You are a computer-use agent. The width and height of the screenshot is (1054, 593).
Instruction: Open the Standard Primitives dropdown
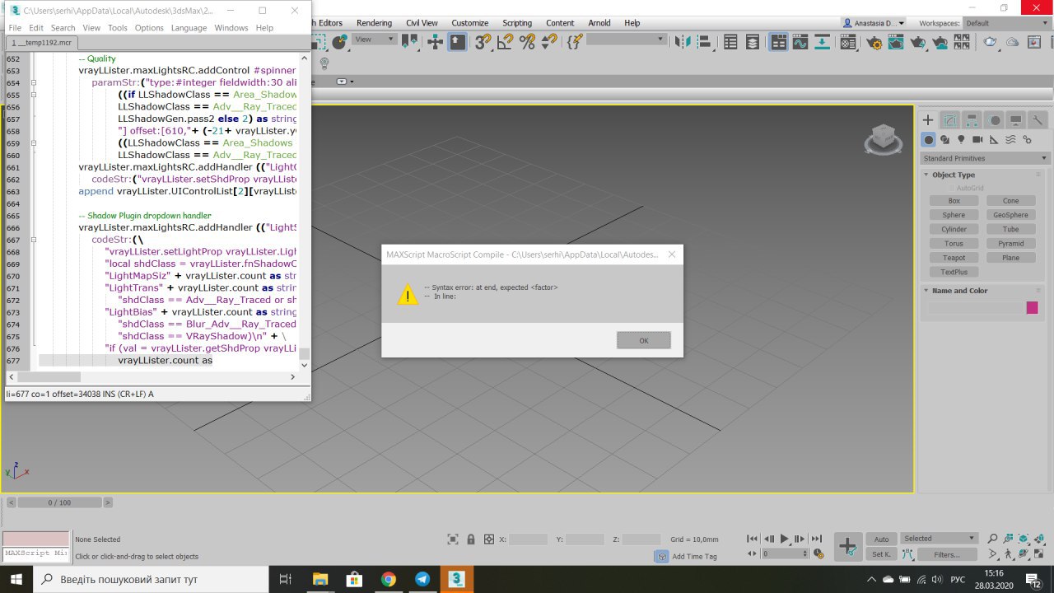(985, 158)
